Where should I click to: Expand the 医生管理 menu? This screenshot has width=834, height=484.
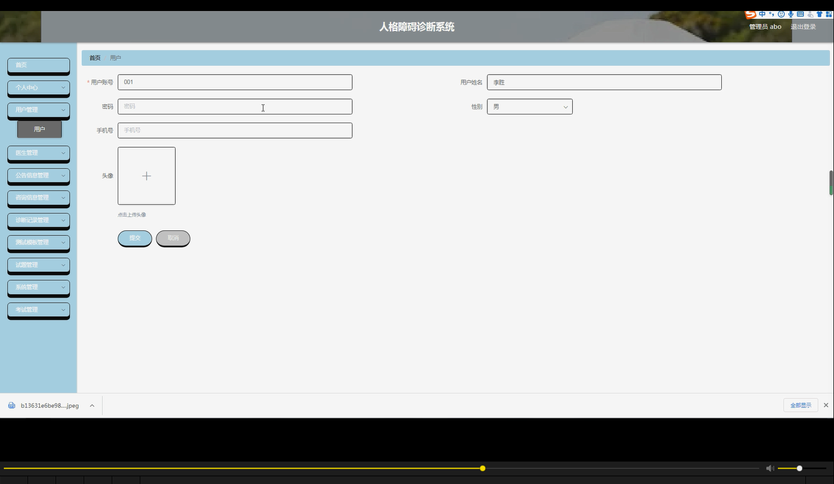click(x=39, y=153)
